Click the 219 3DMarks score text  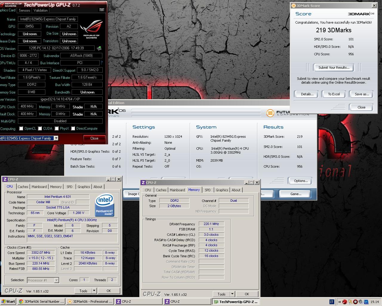[334, 30]
